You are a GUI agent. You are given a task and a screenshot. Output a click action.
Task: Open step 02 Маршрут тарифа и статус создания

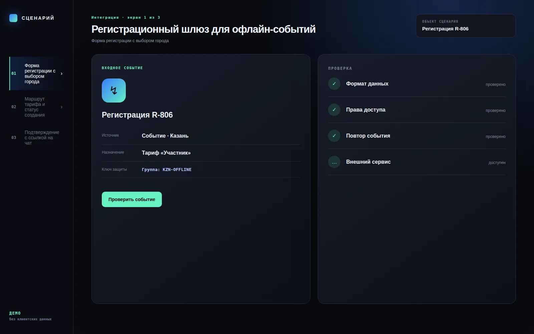37,107
